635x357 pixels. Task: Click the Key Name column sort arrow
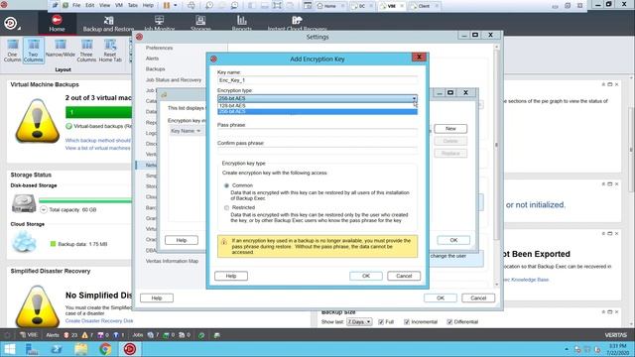click(198, 131)
